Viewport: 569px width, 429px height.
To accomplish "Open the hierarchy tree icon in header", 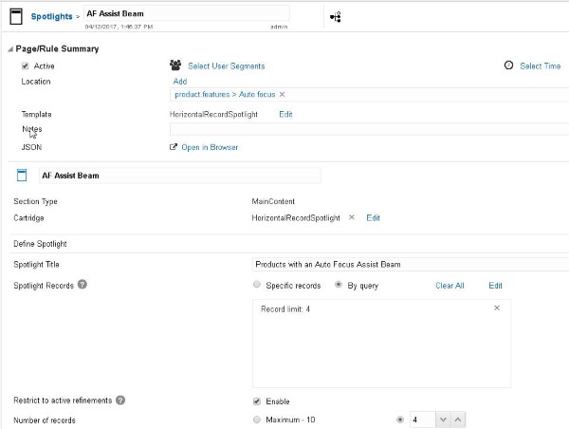I will [336, 17].
